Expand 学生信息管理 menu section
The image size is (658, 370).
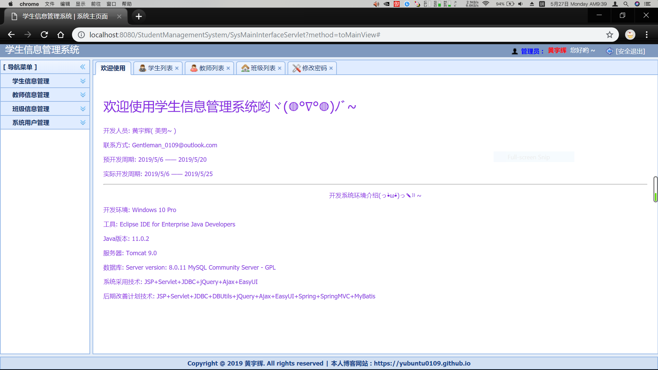click(83, 81)
